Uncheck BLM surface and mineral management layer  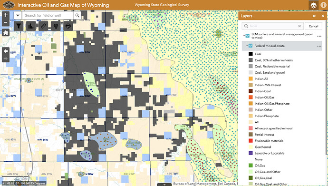pos(248,36)
